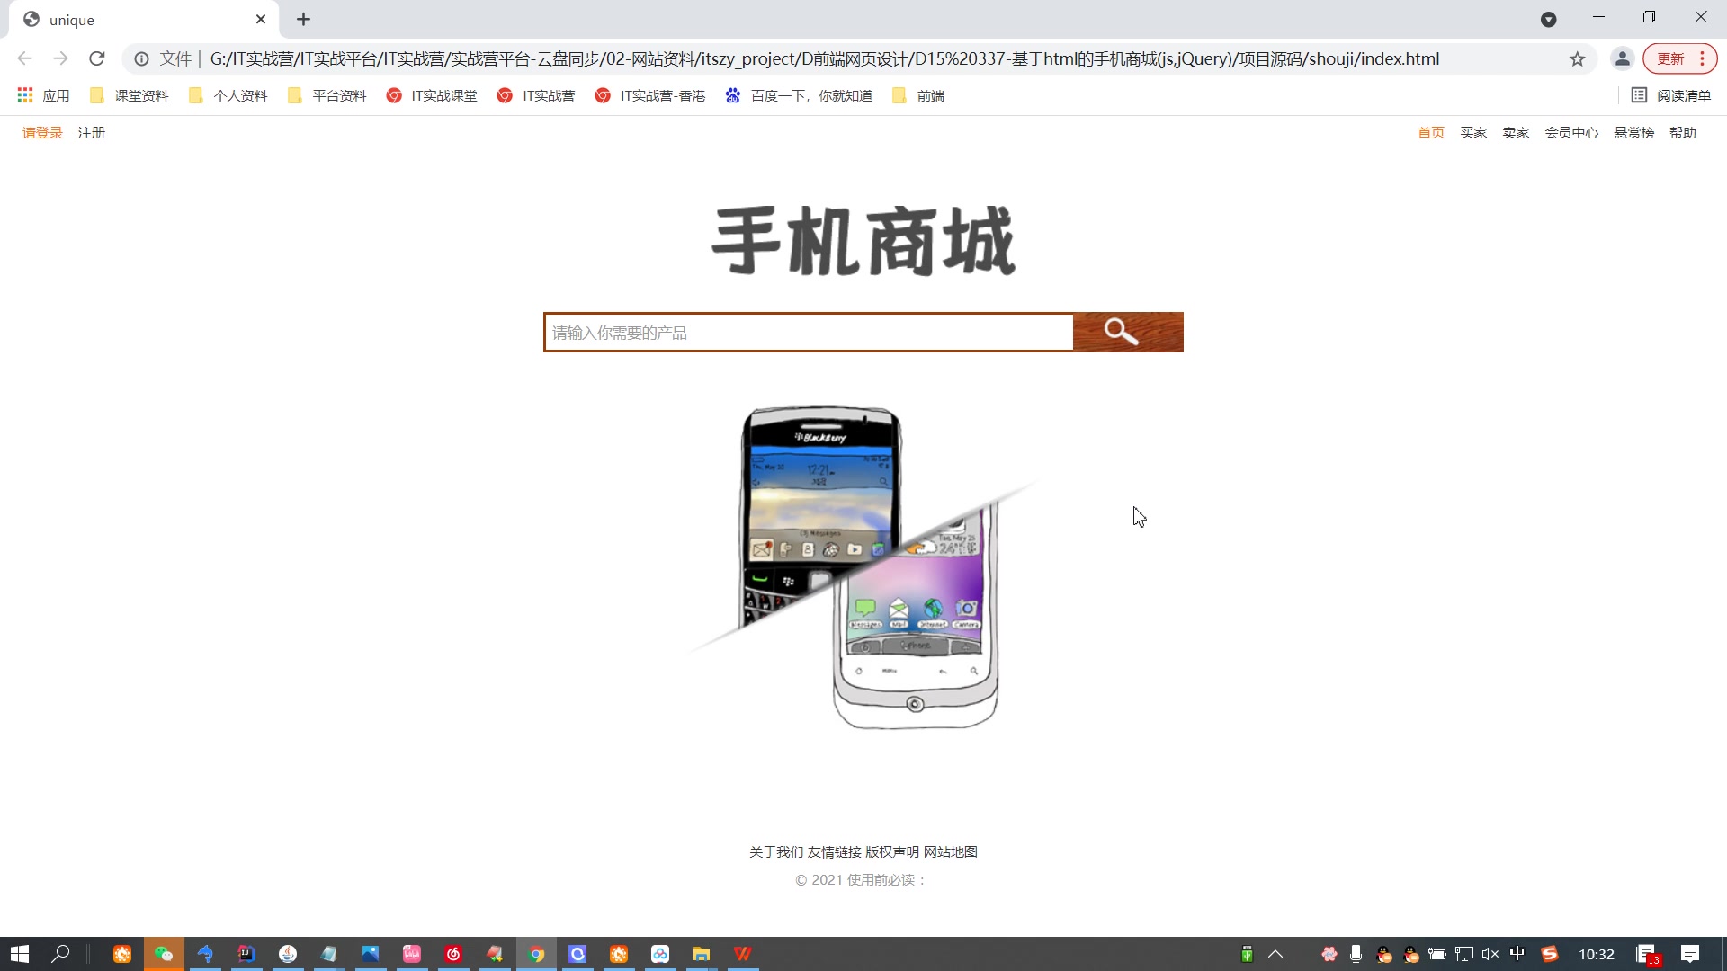Open Chrome three-dot menu

(1703, 59)
